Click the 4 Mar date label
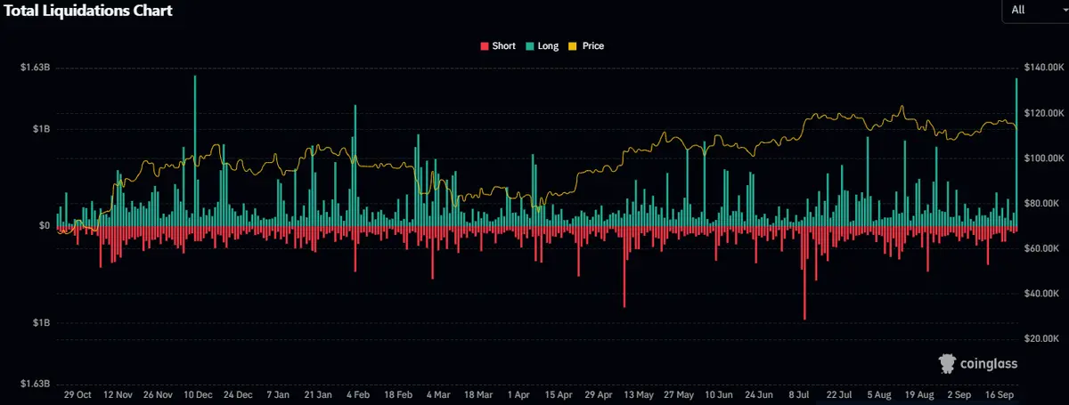 438,393
